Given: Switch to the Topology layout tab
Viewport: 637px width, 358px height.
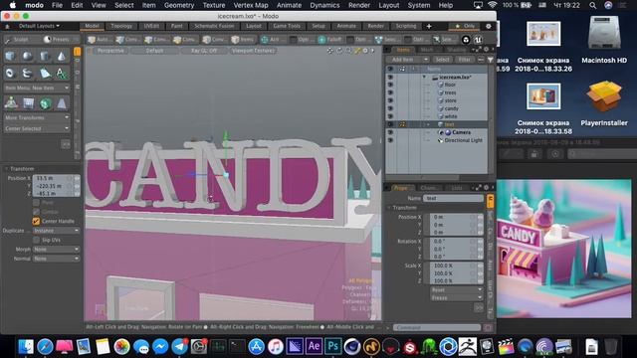Looking at the screenshot, I should point(121,26).
